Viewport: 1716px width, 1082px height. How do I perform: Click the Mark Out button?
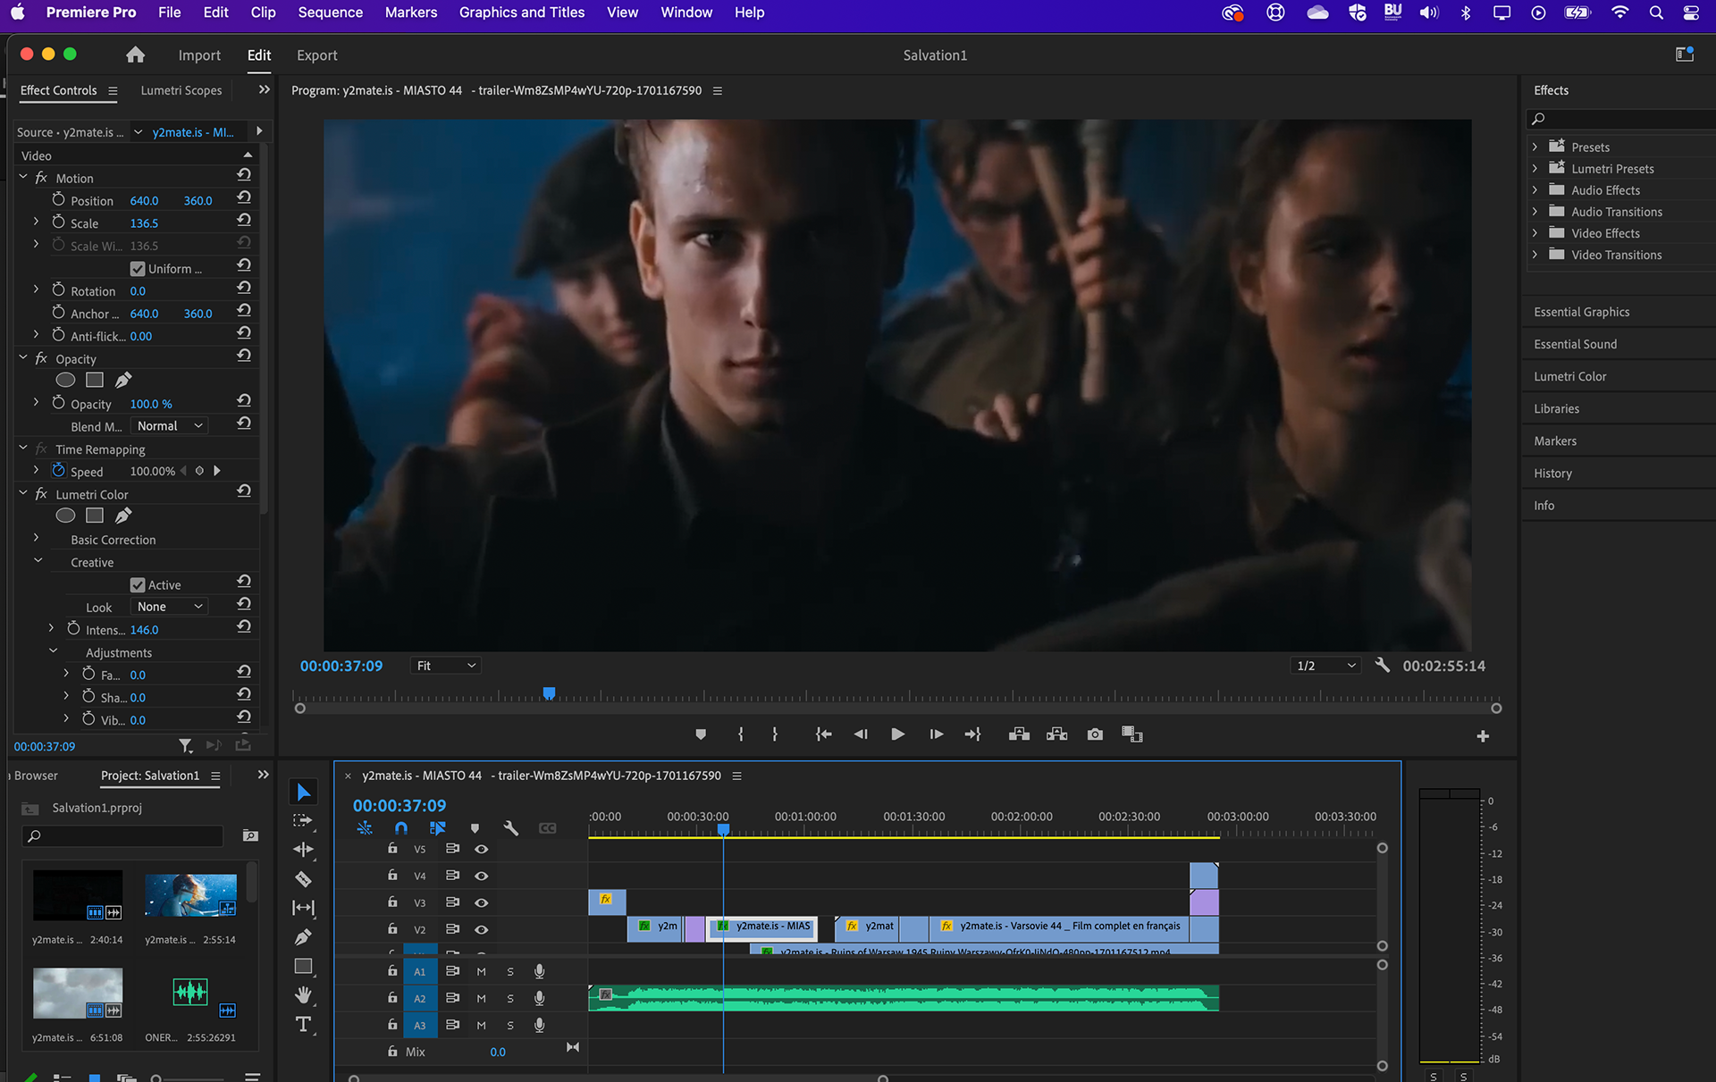(x=775, y=734)
